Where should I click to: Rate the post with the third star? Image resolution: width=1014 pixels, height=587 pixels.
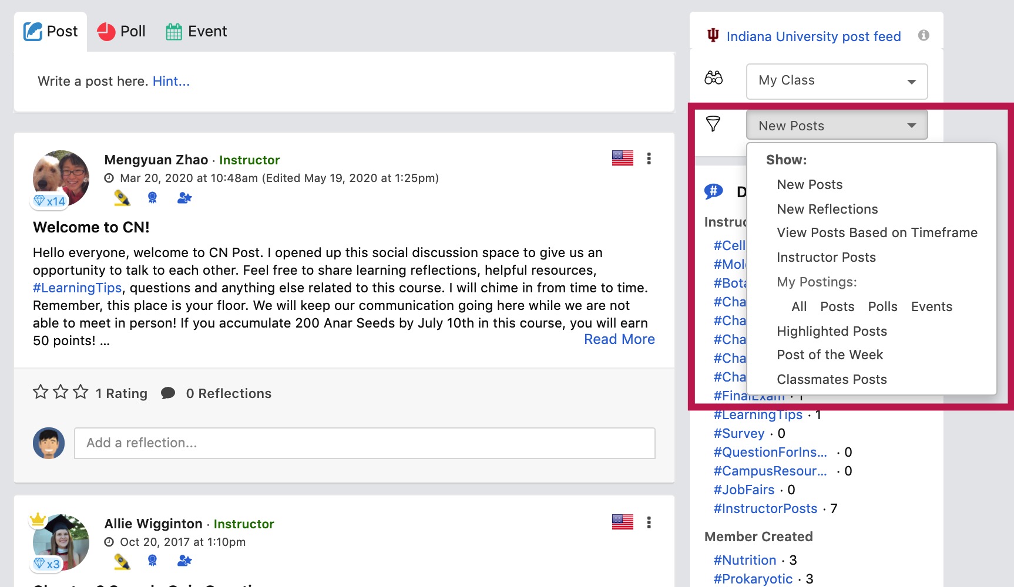coord(80,392)
